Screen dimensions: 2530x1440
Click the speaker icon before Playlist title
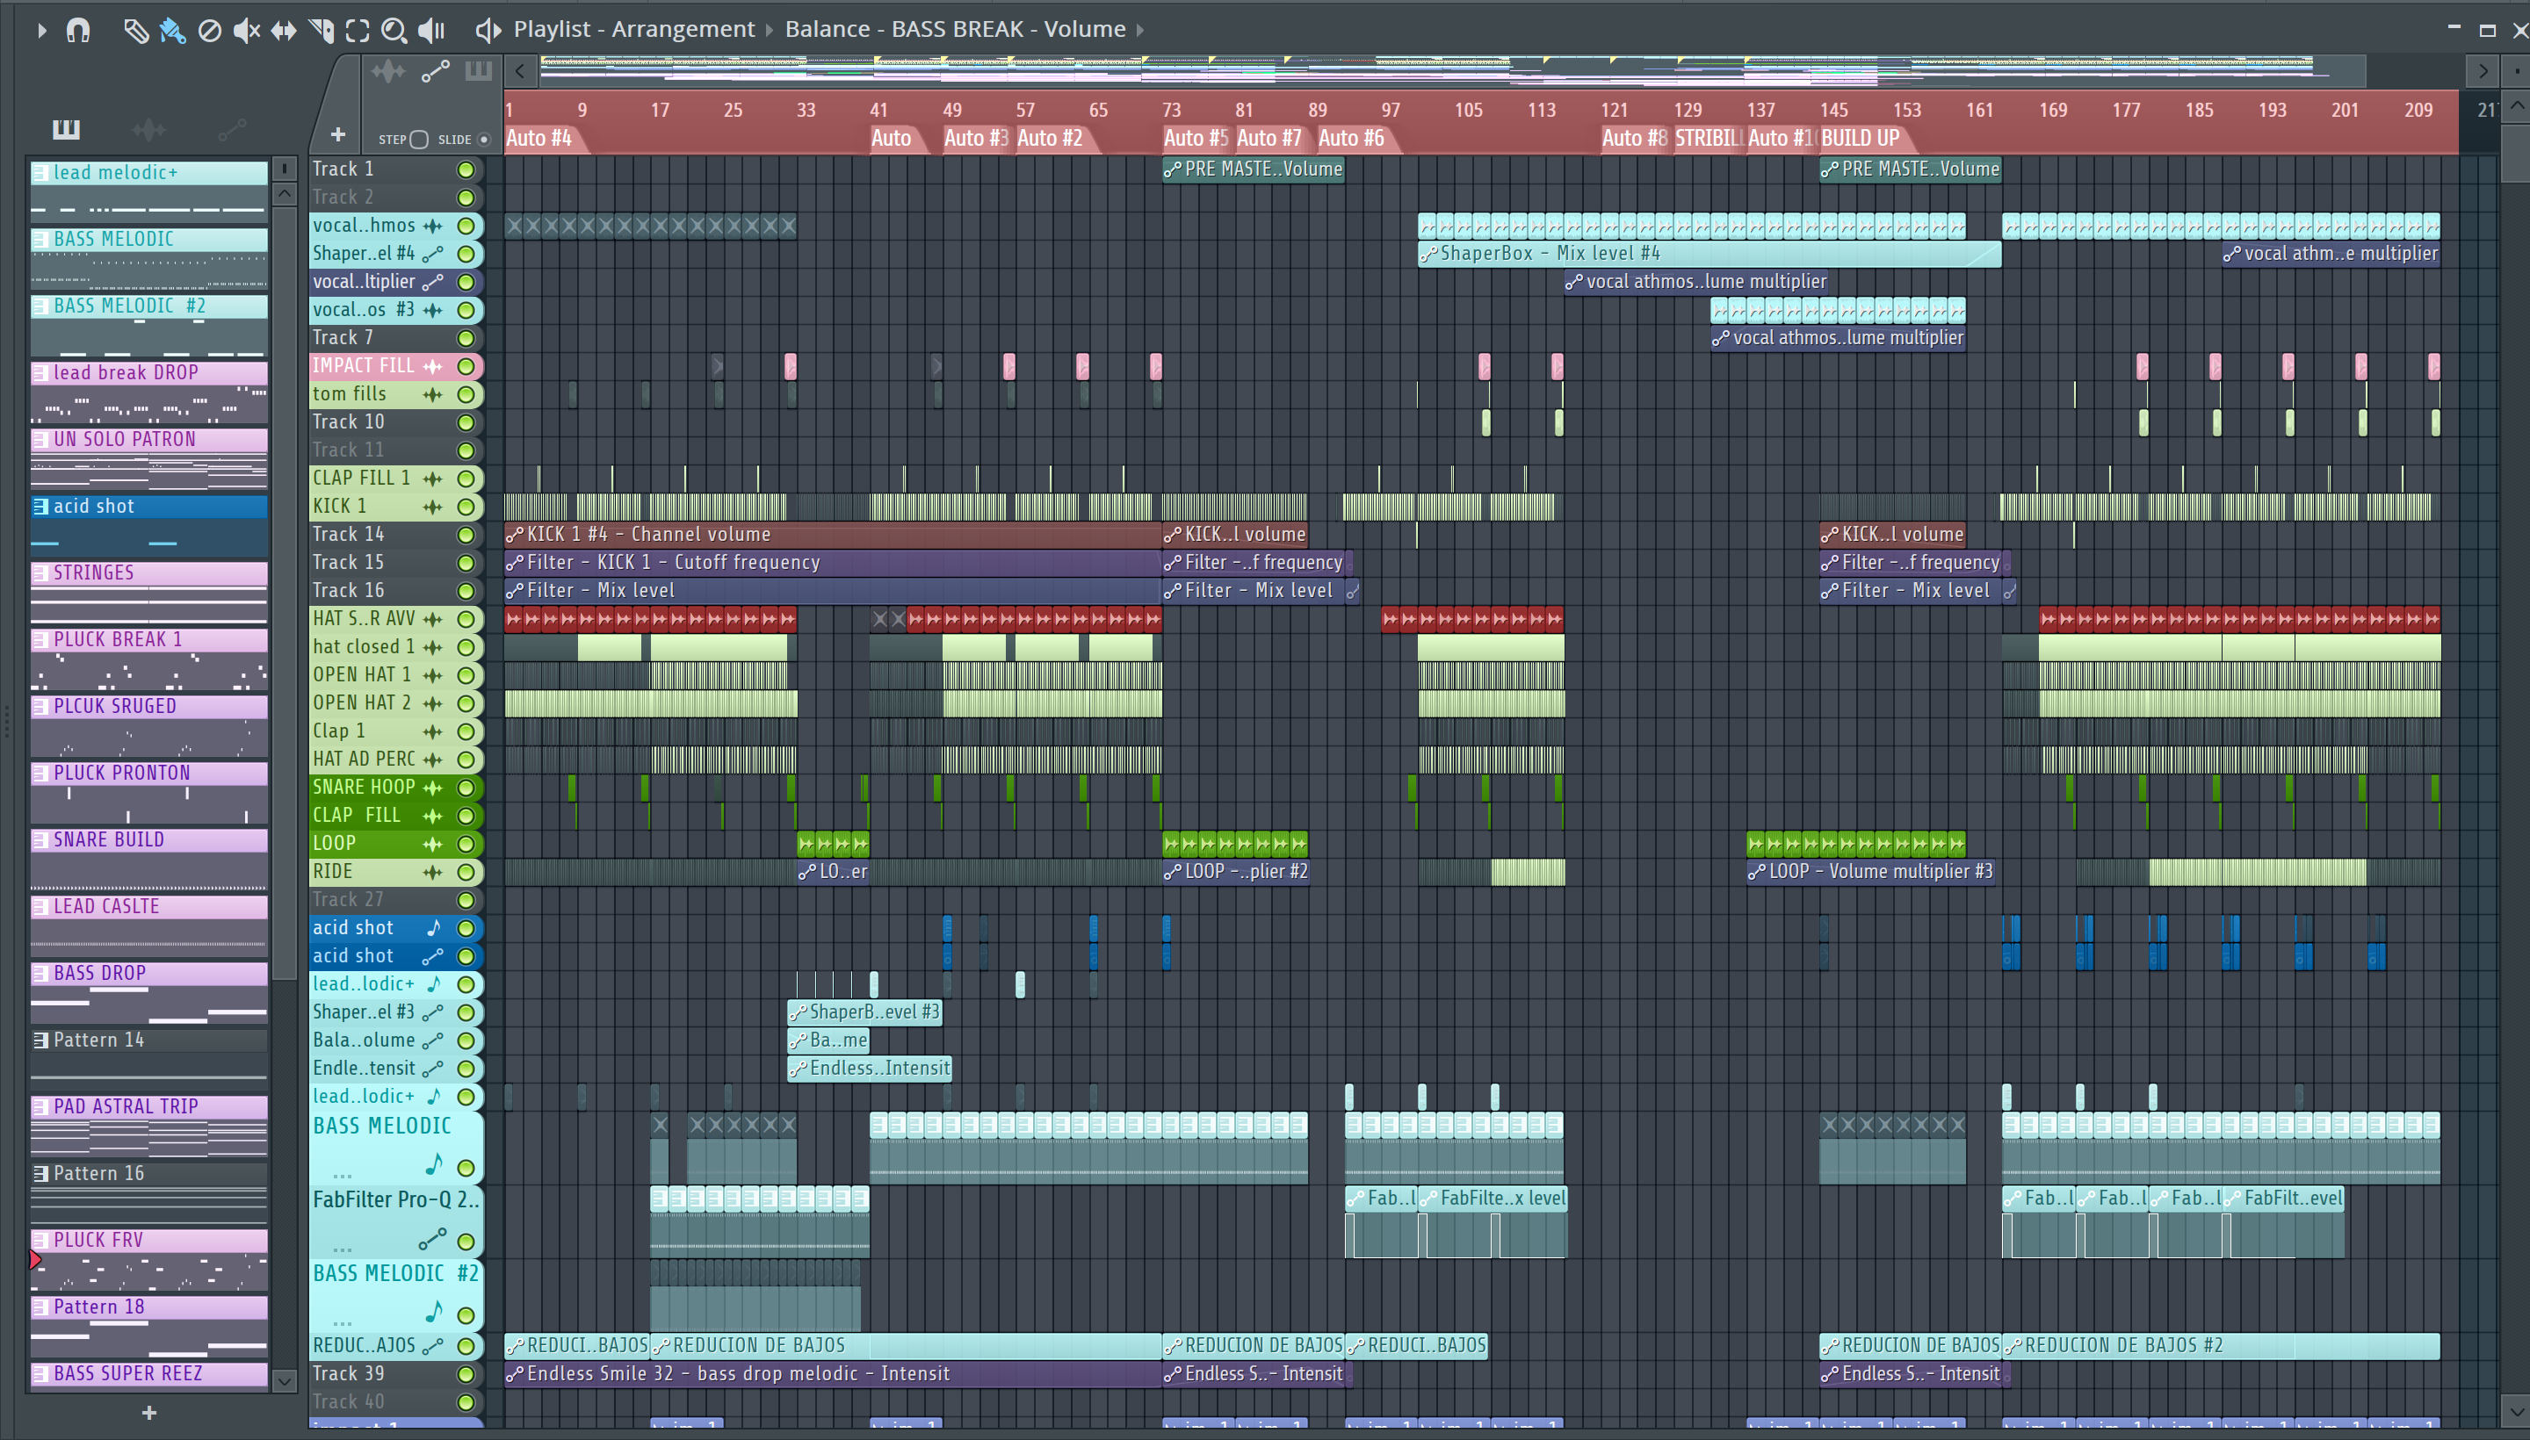pos(487,31)
